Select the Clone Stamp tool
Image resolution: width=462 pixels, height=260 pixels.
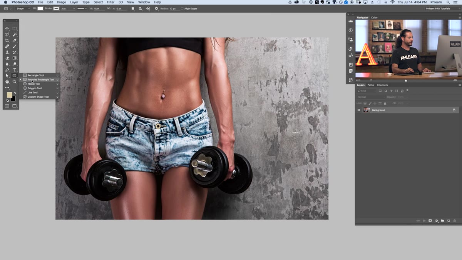7,52
